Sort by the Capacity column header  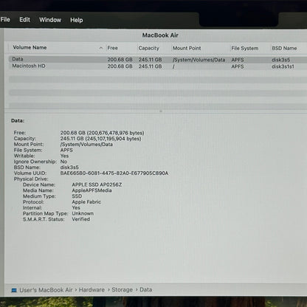coord(149,48)
